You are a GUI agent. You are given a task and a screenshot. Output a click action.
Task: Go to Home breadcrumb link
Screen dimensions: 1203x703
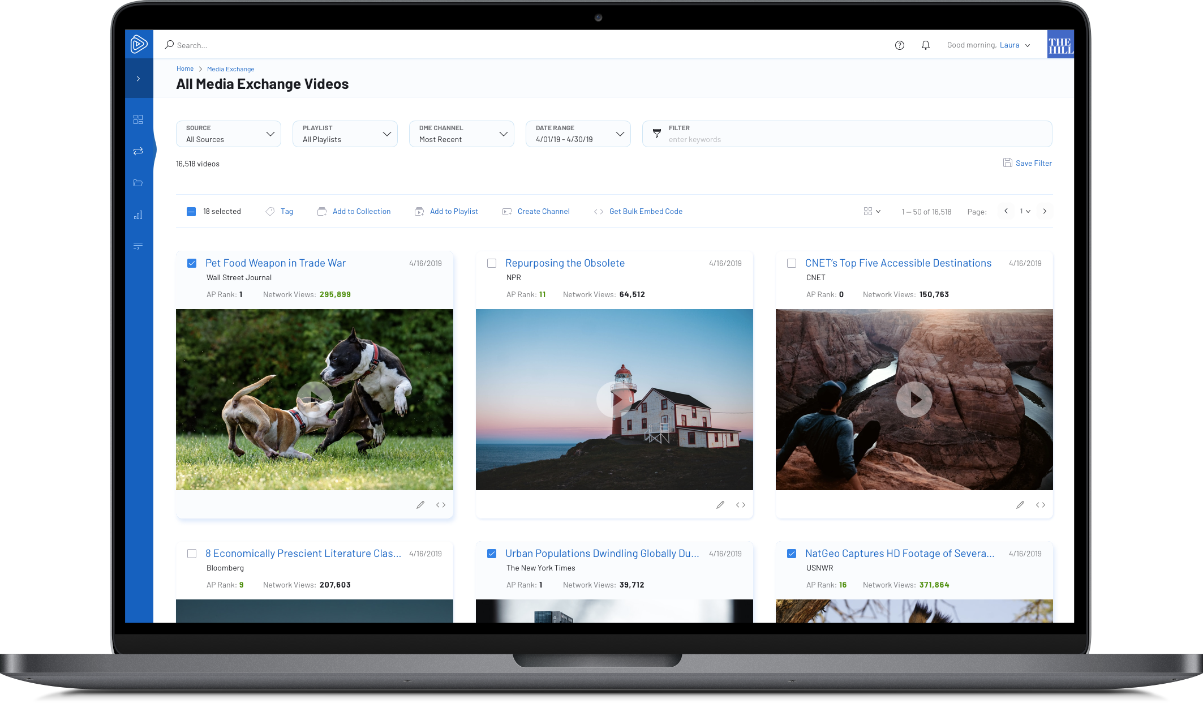185,68
